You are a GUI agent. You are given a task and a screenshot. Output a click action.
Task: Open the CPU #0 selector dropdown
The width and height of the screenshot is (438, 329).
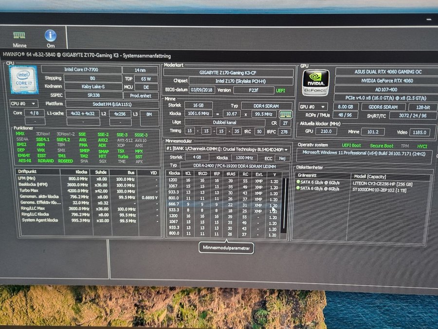coord(24,103)
